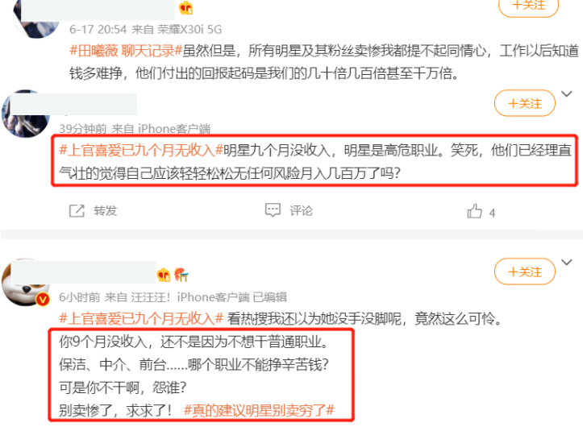The height and width of the screenshot is (427, 583).
Task: Follow the middle post's author with +关注
Action: click(x=525, y=103)
